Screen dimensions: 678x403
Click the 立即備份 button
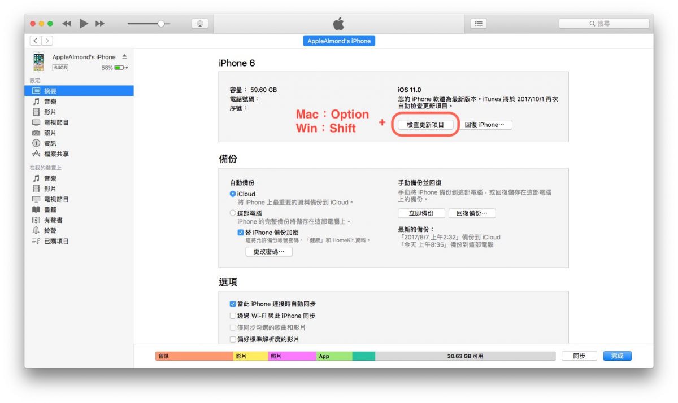coord(421,213)
